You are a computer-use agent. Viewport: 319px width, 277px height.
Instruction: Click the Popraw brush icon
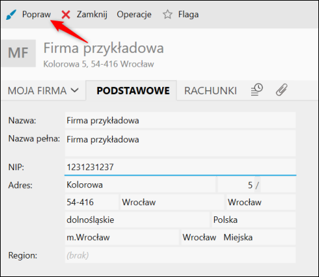point(11,15)
